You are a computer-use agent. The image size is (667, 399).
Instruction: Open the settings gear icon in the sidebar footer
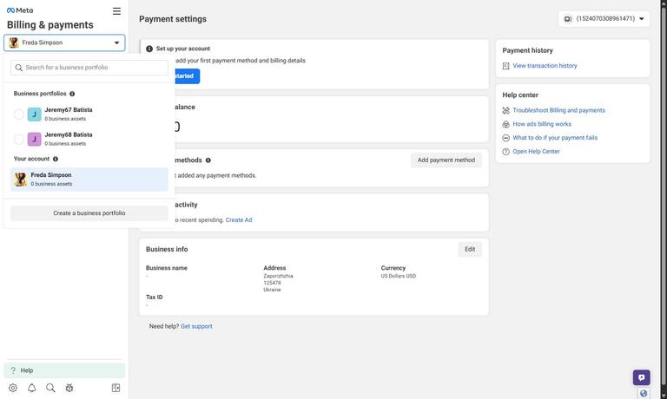point(13,388)
